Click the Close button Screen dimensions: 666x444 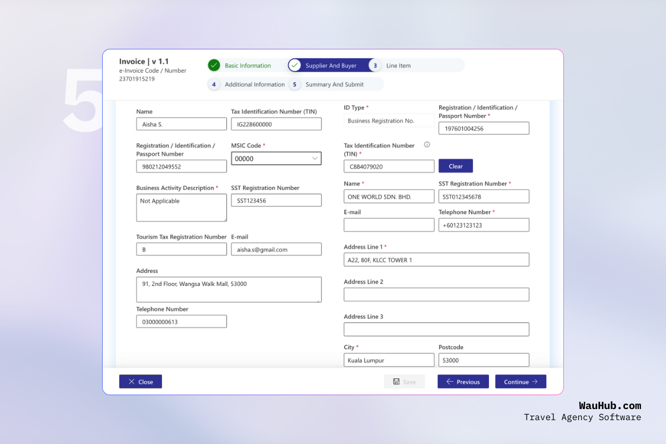[140, 382]
